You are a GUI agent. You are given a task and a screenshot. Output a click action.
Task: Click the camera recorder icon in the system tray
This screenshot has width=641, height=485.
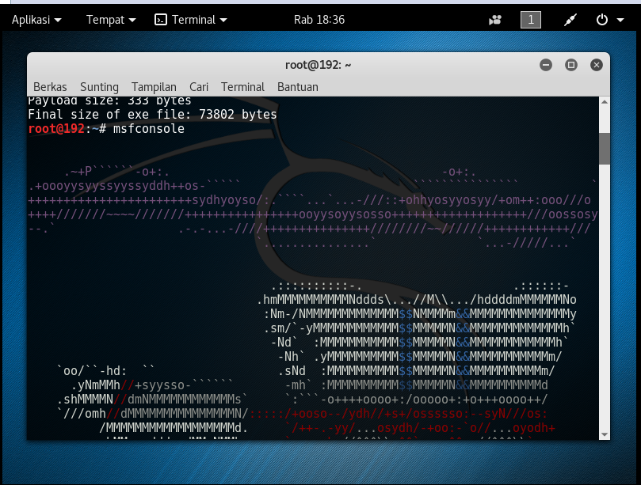[494, 19]
